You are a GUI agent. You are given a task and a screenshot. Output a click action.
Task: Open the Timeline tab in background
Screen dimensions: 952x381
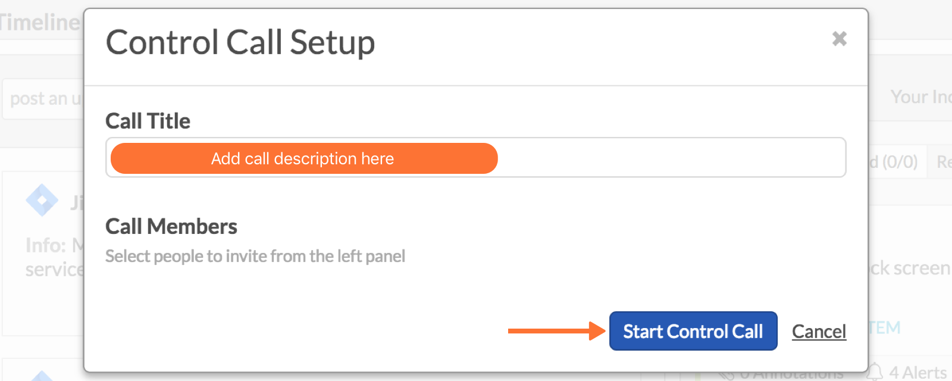point(39,23)
